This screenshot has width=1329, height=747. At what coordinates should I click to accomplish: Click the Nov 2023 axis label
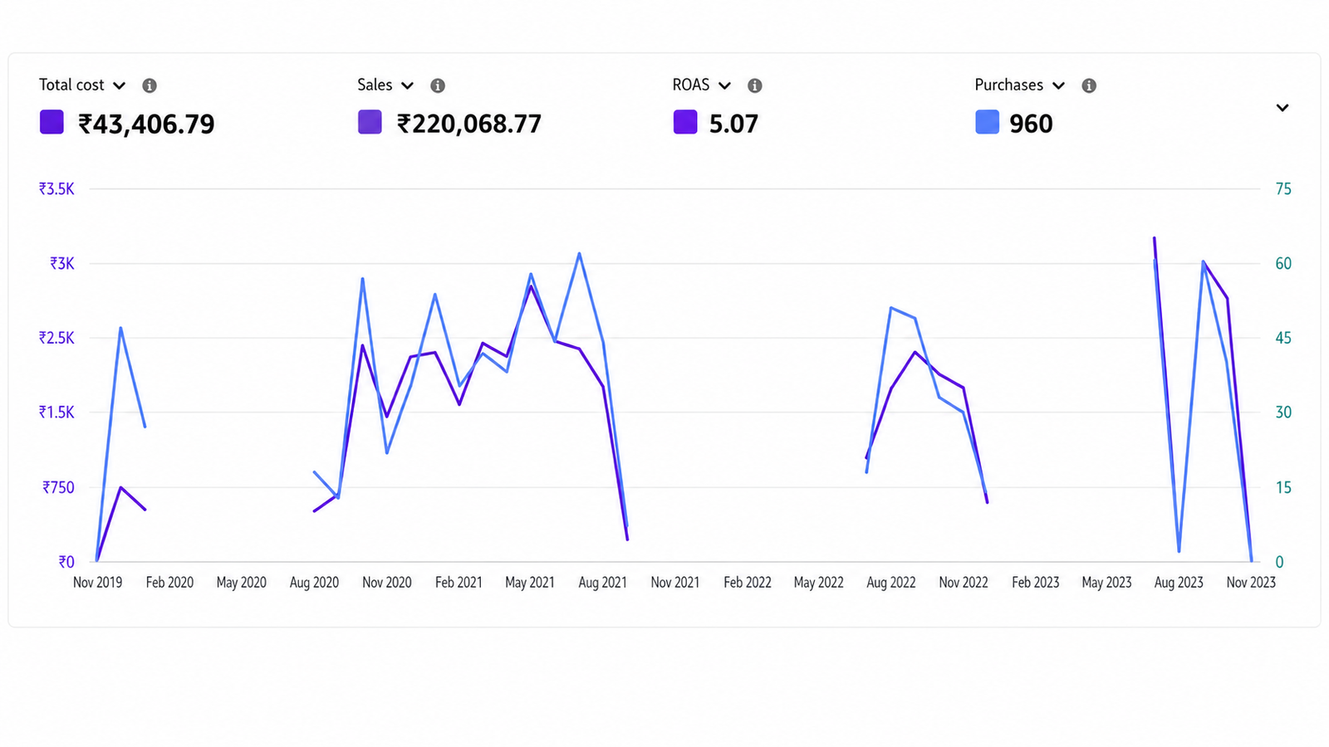point(1251,583)
